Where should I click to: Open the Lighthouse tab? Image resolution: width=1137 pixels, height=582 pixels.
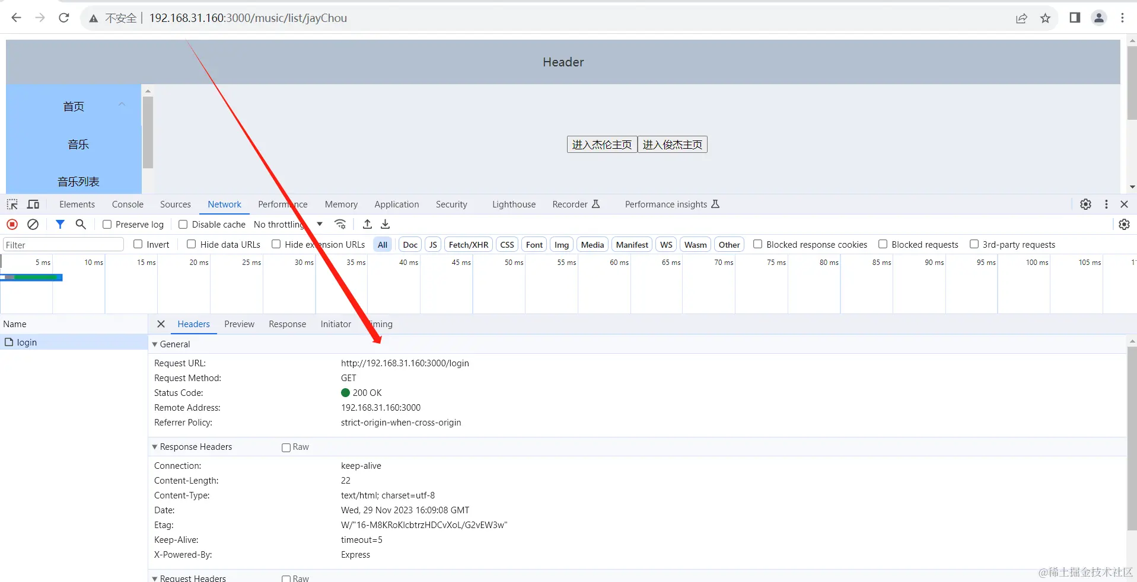[x=514, y=204]
